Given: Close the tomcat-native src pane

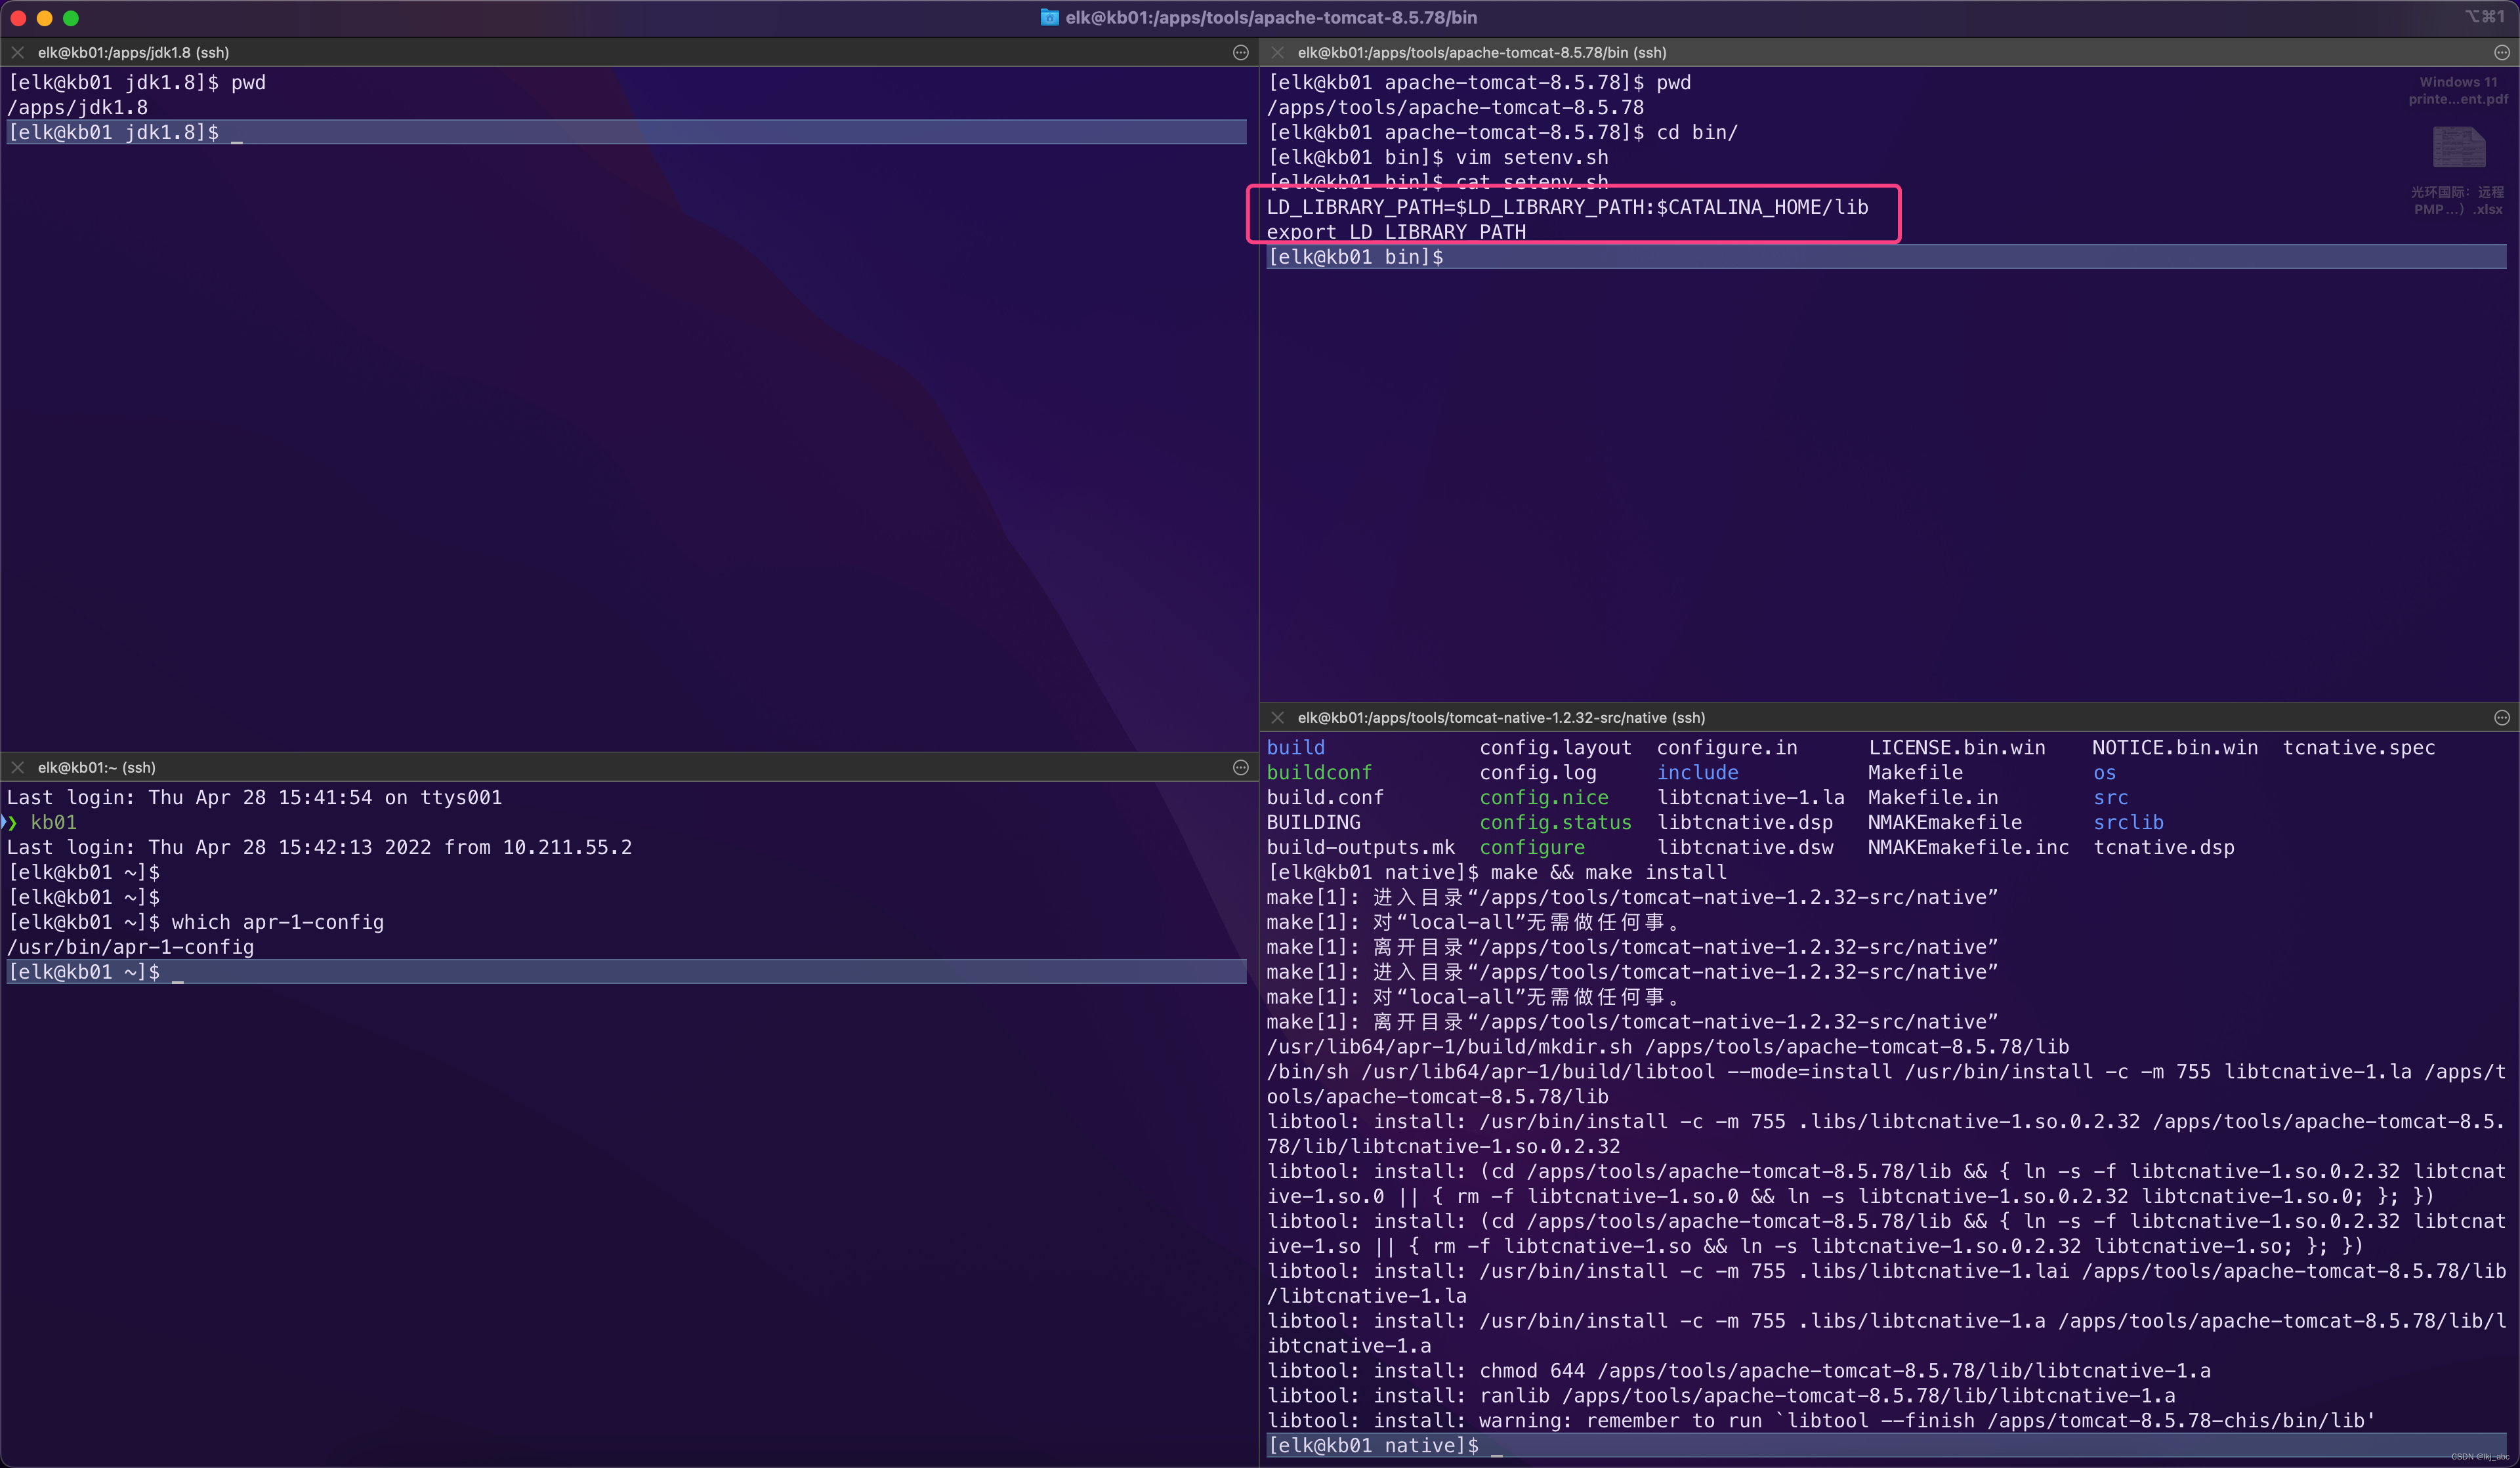Looking at the screenshot, I should tap(1277, 718).
